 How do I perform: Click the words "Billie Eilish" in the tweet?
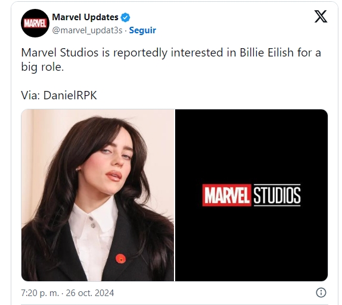click(x=266, y=53)
